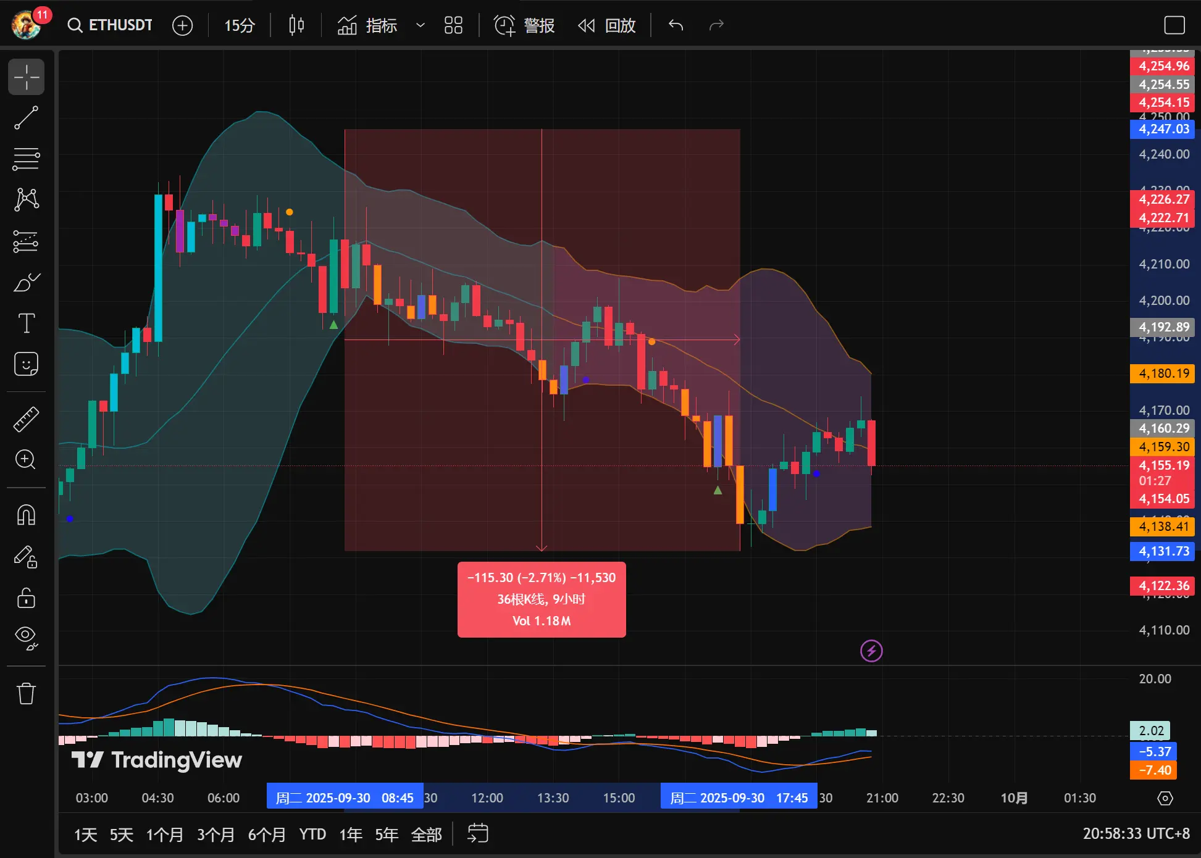Open the indicator templates grid icon

pyautogui.click(x=453, y=25)
